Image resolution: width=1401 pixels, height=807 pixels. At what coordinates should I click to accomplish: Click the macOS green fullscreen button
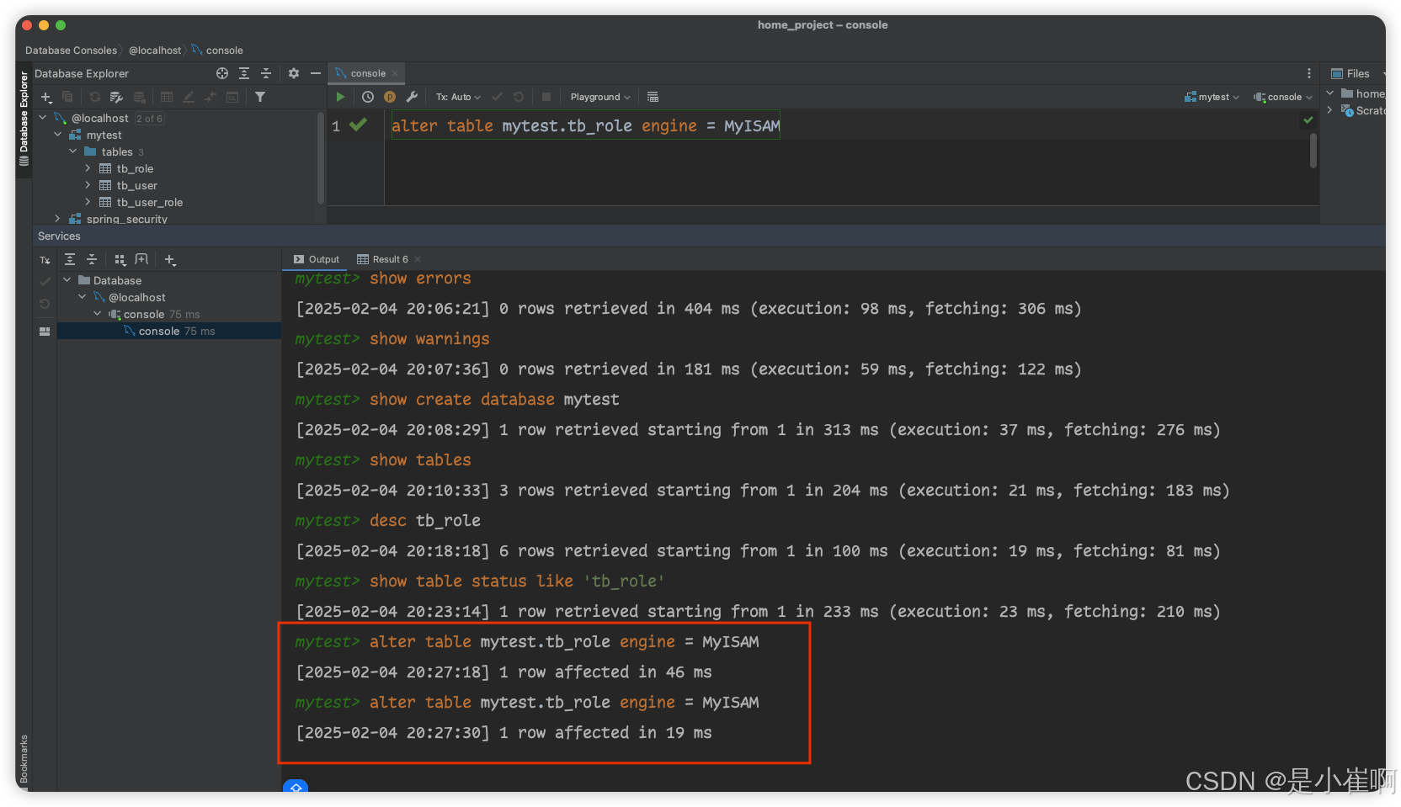tap(61, 25)
